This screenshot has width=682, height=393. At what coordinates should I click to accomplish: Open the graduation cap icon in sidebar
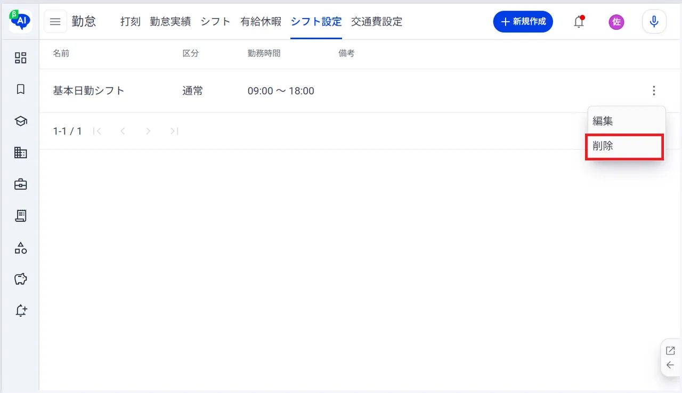tap(21, 121)
